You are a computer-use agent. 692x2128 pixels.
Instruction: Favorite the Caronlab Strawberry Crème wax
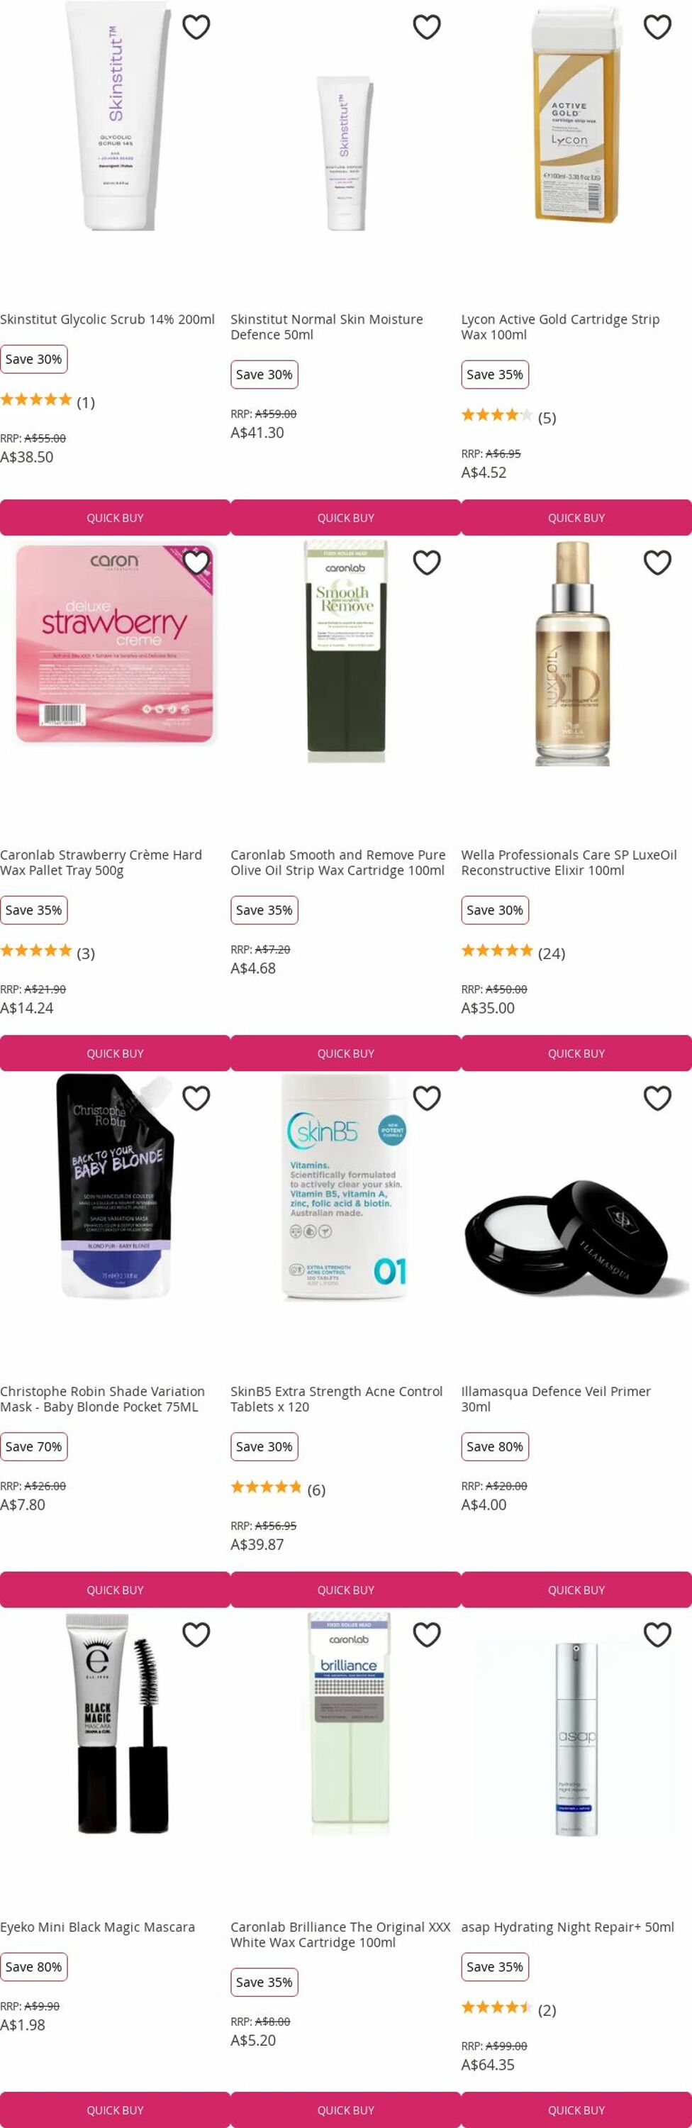pyautogui.click(x=196, y=563)
